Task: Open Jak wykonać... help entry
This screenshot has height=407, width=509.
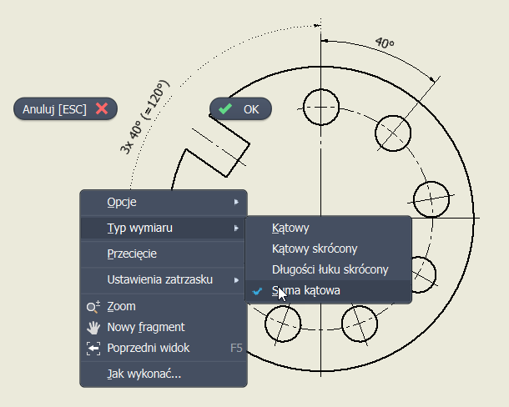Action: 144,373
